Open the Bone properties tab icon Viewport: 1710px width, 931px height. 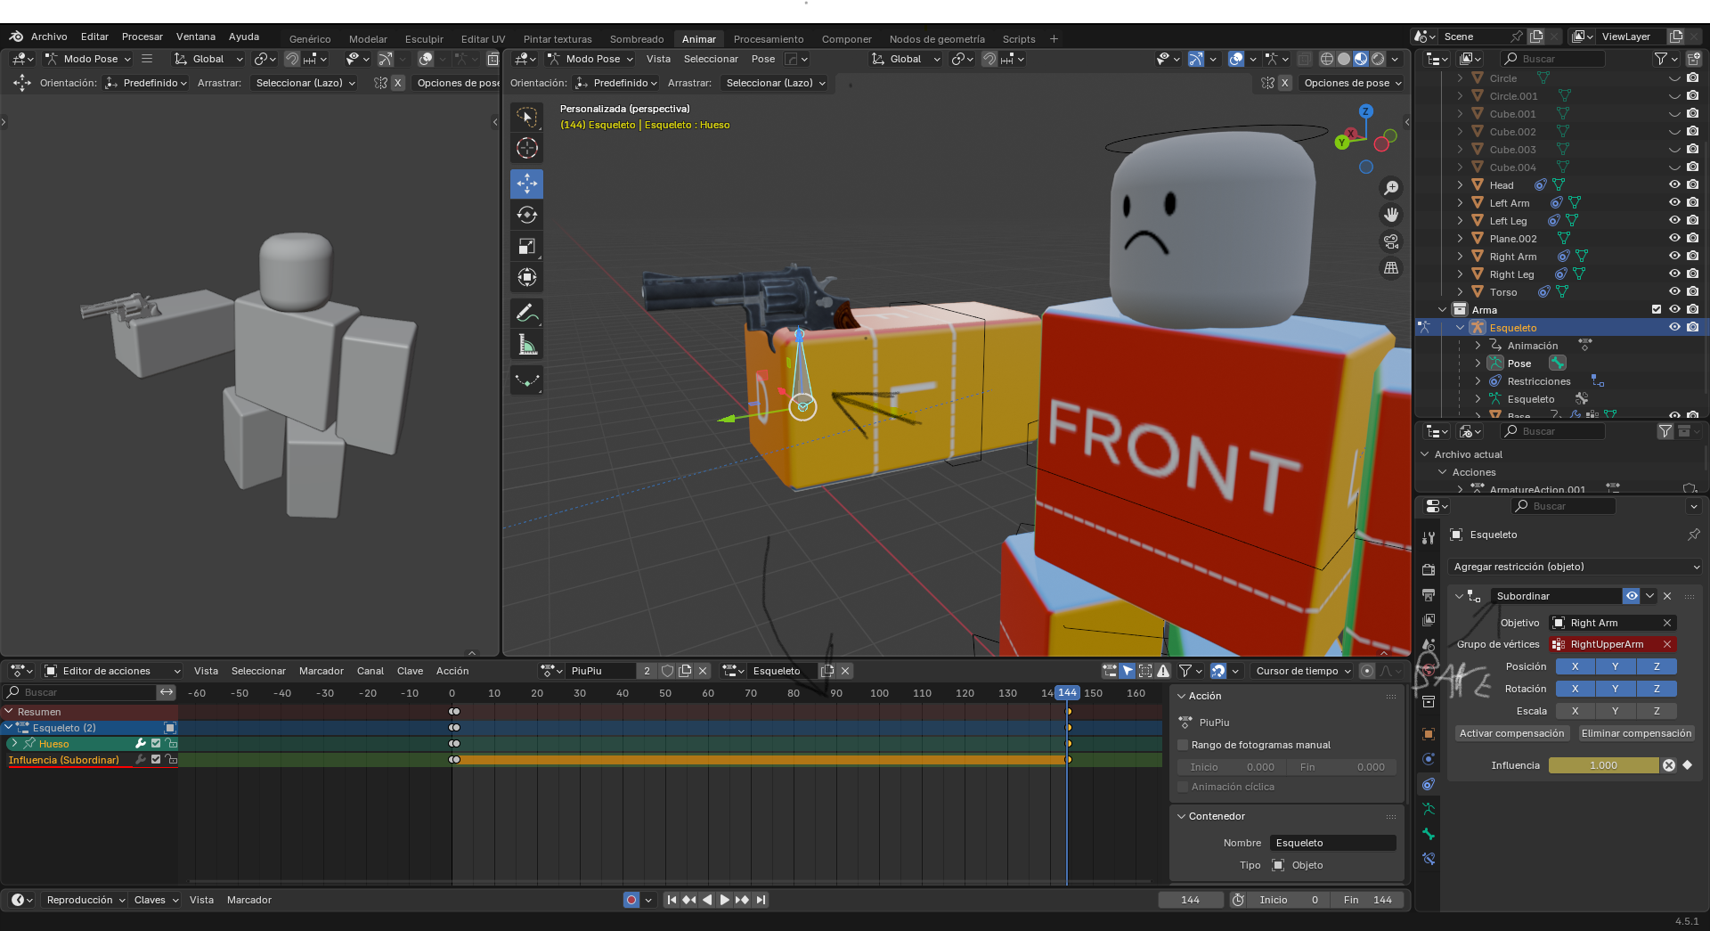pos(1429,834)
